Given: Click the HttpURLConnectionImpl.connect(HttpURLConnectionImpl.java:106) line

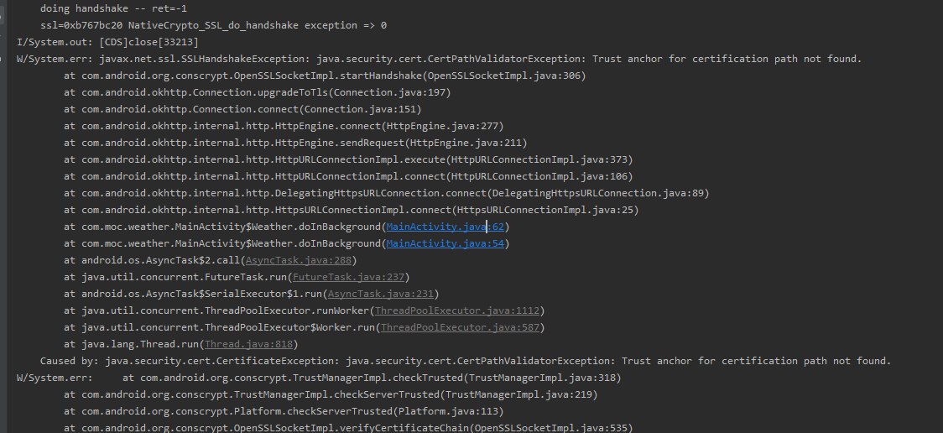Looking at the screenshot, I should pyautogui.click(x=348, y=176).
